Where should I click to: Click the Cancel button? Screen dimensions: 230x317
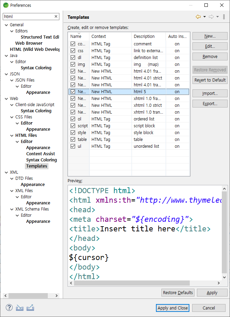209,308
